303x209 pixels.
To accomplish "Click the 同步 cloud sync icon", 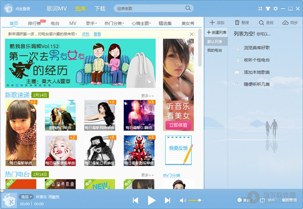I will (x=285, y=23).
